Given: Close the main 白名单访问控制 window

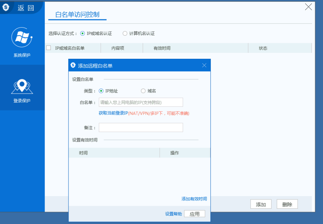Looking at the screenshot, I should (x=308, y=7).
